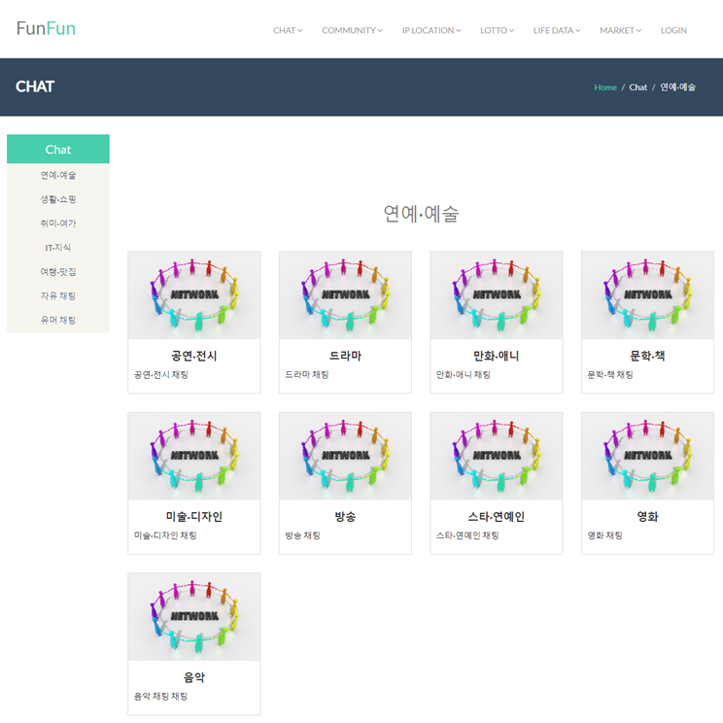Expand the LIFE DATA dropdown menu
The height and width of the screenshot is (723, 723).
[x=557, y=30]
